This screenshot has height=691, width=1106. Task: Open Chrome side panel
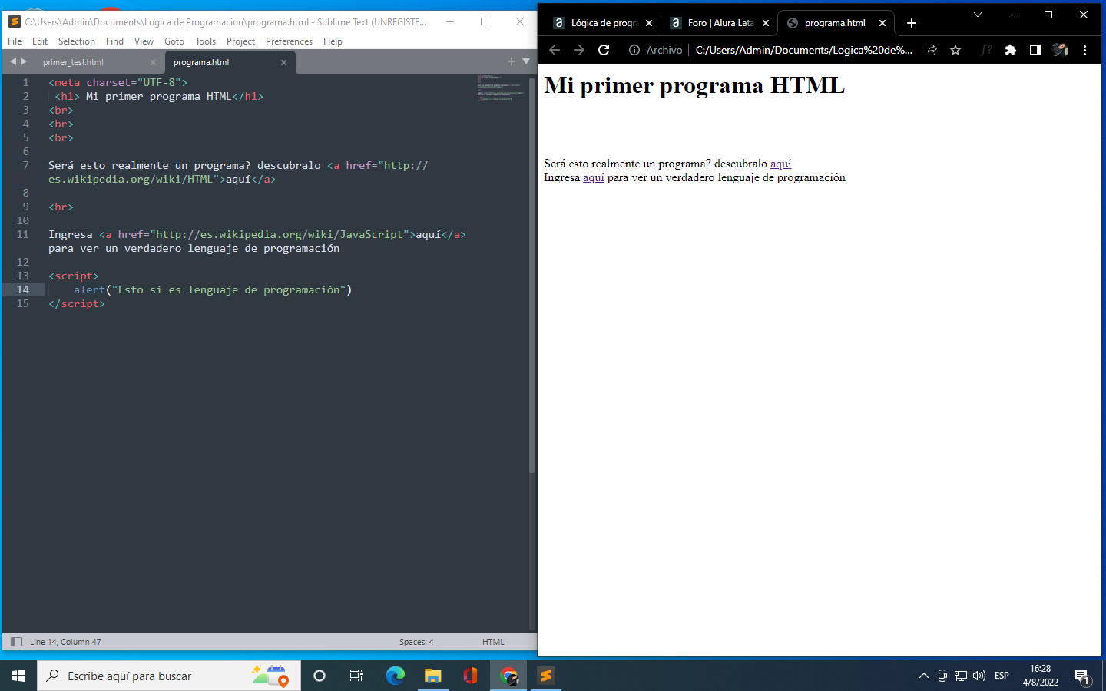(1035, 50)
